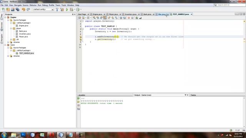
Task: Click the Shift Line Left editor icon
Action: point(121,18)
